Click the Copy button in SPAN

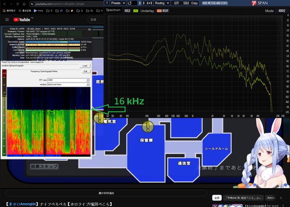194,3
